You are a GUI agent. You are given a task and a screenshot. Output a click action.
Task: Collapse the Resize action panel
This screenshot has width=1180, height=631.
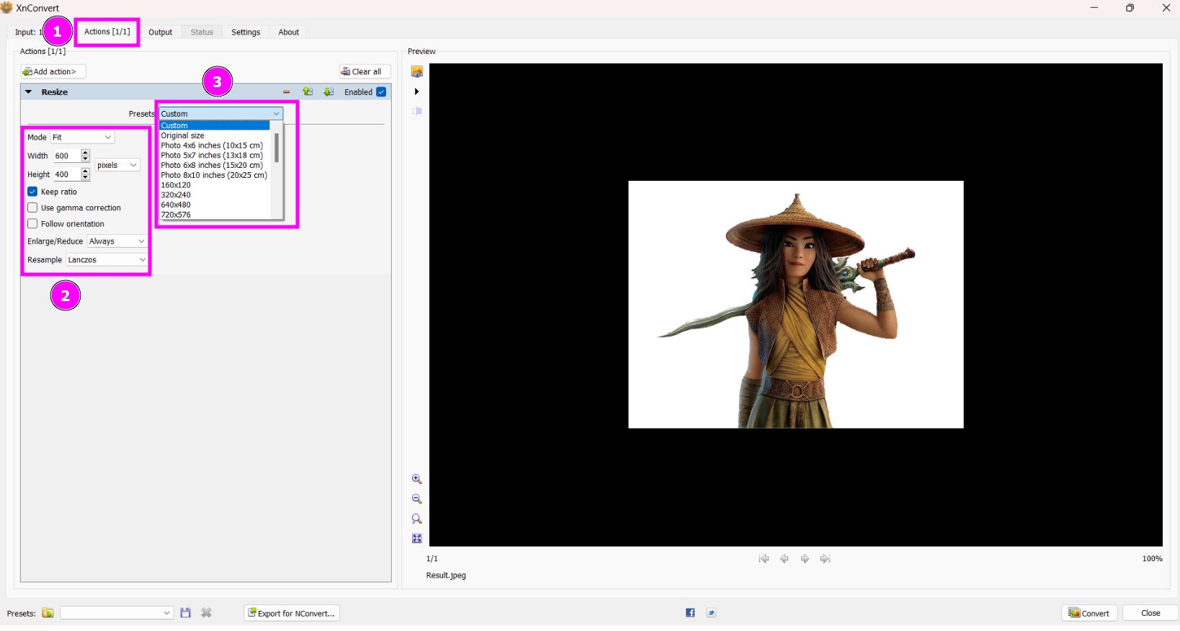click(29, 92)
